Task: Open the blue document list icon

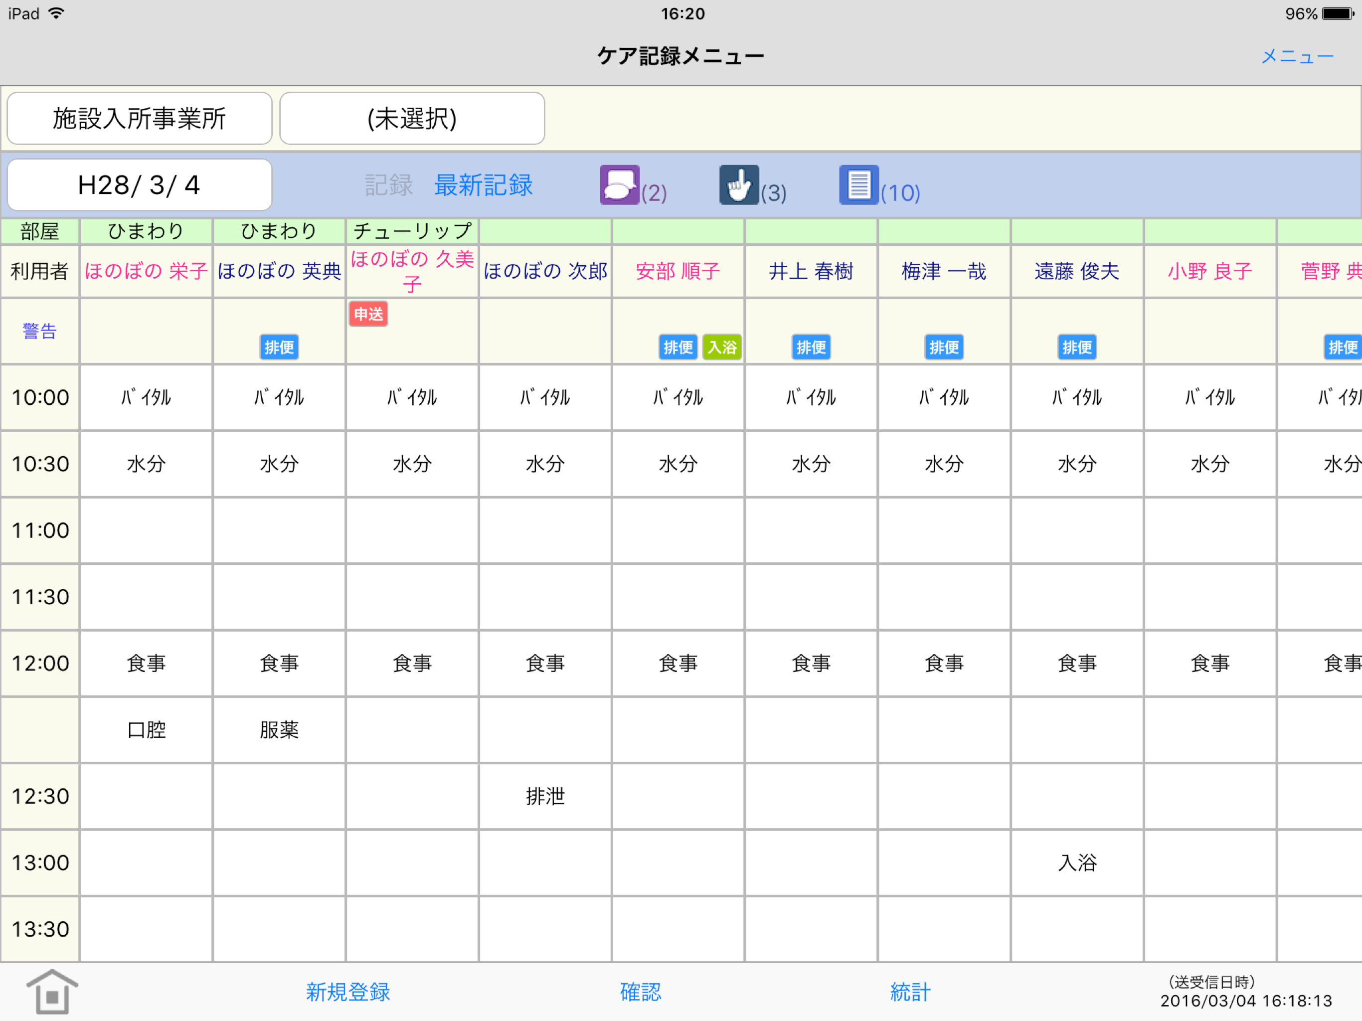Action: point(858,185)
